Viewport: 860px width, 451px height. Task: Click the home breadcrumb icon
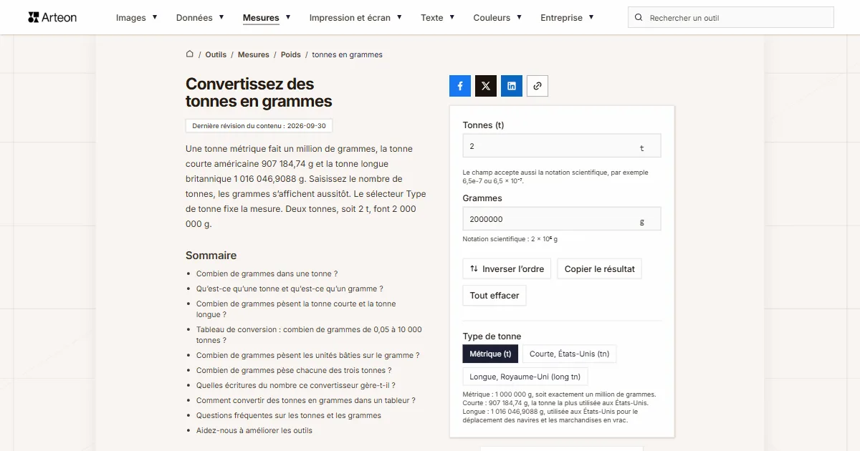tap(190, 54)
